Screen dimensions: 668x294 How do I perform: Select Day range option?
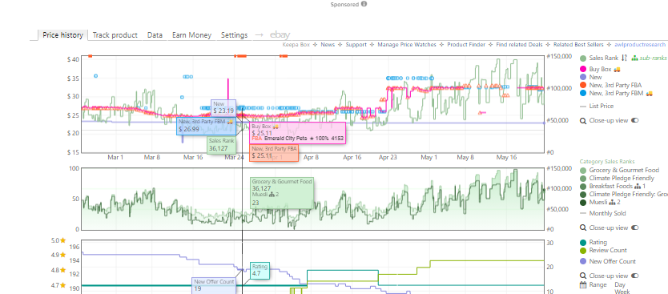coord(619,284)
